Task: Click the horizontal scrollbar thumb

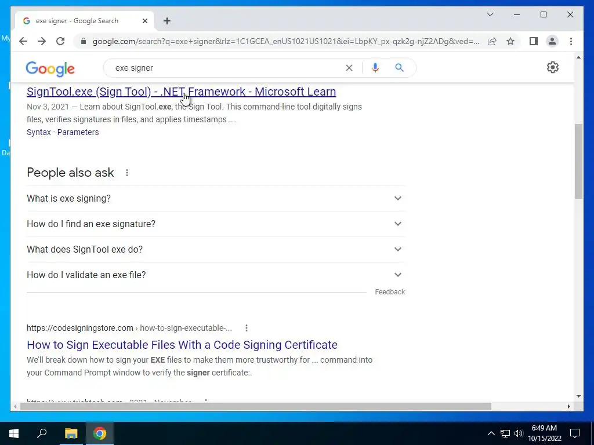Action: [256, 406]
